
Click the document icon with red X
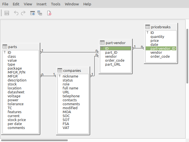click(49, 13)
